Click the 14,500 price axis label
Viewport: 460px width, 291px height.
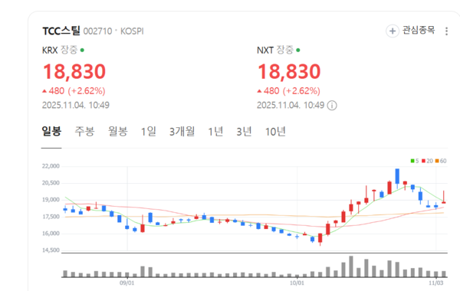tap(51, 250)
